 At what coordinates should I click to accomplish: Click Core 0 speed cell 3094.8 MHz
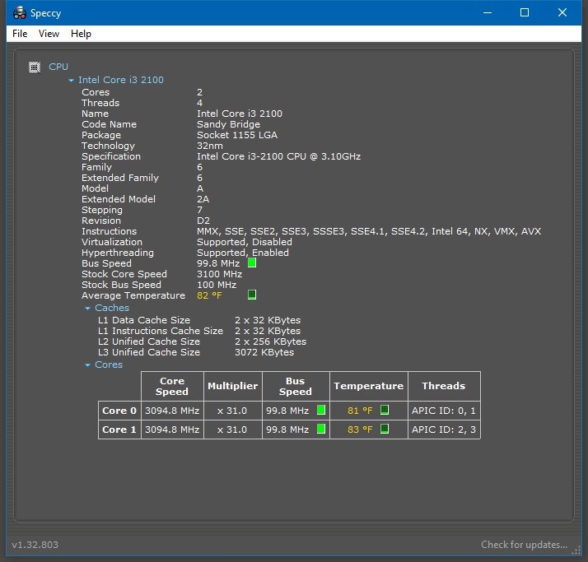tap(172, 411)
